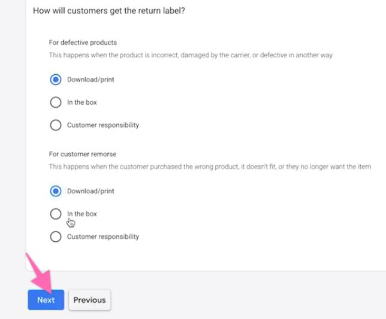The width and height of the screenshot is (386, 319).
Task: Click the For customer remorse subheading
Action: pyautogui.click(x=83, y=154)
